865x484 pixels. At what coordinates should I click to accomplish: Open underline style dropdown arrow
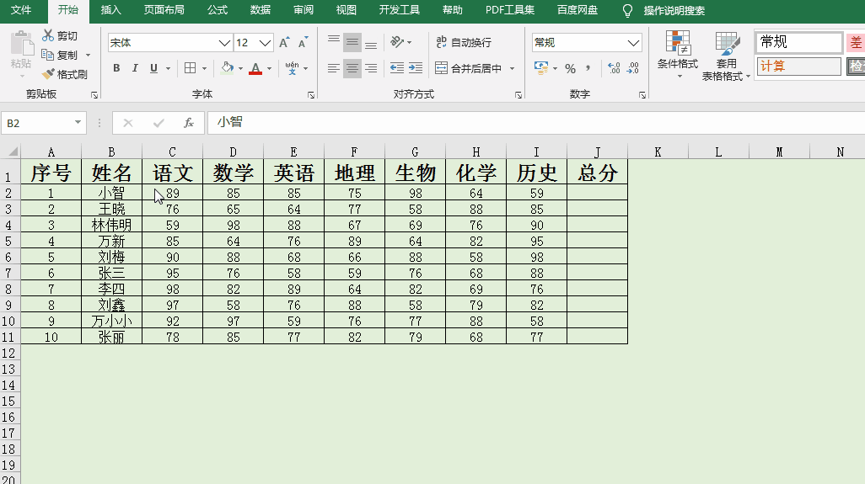[168, 69]
